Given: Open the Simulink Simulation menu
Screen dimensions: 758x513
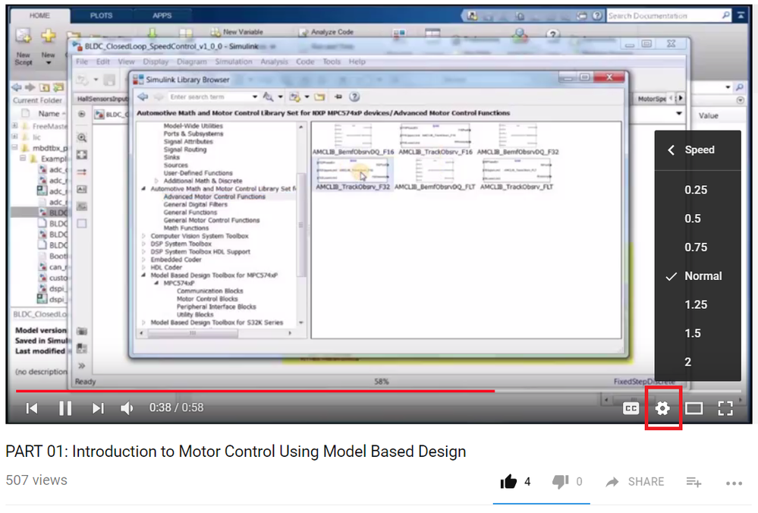Looking at the screenshot, I should point(234,61).
